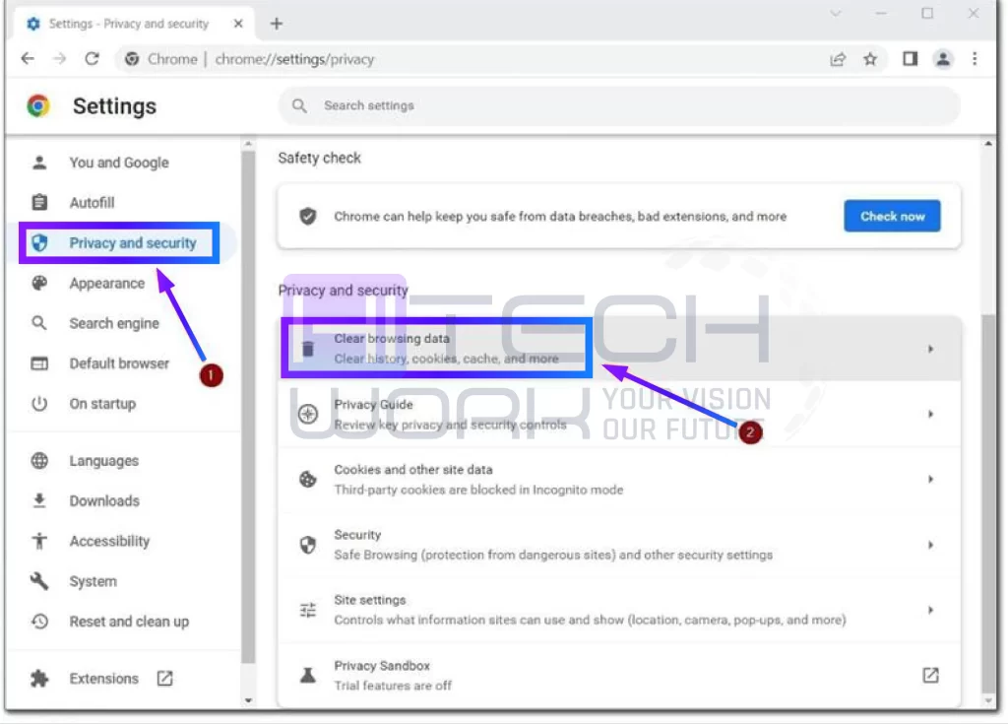Expand Security row arrow

(930, 545)
